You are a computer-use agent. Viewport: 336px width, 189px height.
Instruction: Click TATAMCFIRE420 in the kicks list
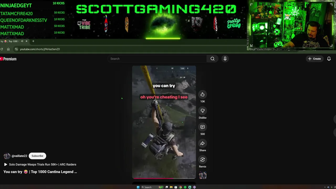point(17,14)
